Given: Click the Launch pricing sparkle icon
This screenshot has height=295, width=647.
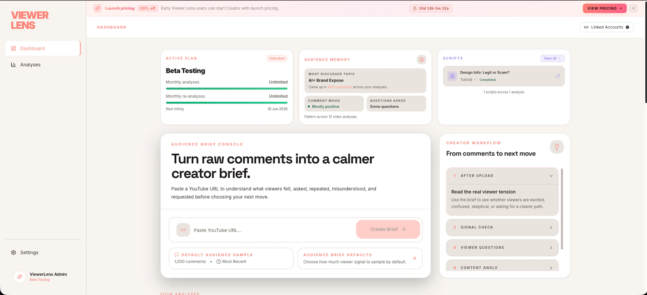Looking at the screenshot, I should coord(97,8).
